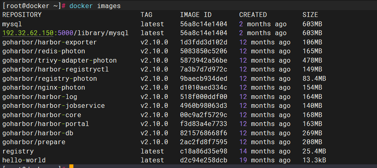Click image ID 4960b98063d3
Image resolution: width=377 pixels, height=168 pixels.
203,106
